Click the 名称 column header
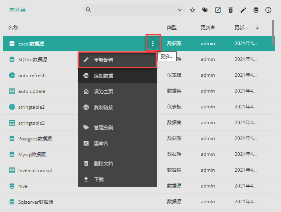The width and height of the screenshot is (281, 212). click(13, 28)
